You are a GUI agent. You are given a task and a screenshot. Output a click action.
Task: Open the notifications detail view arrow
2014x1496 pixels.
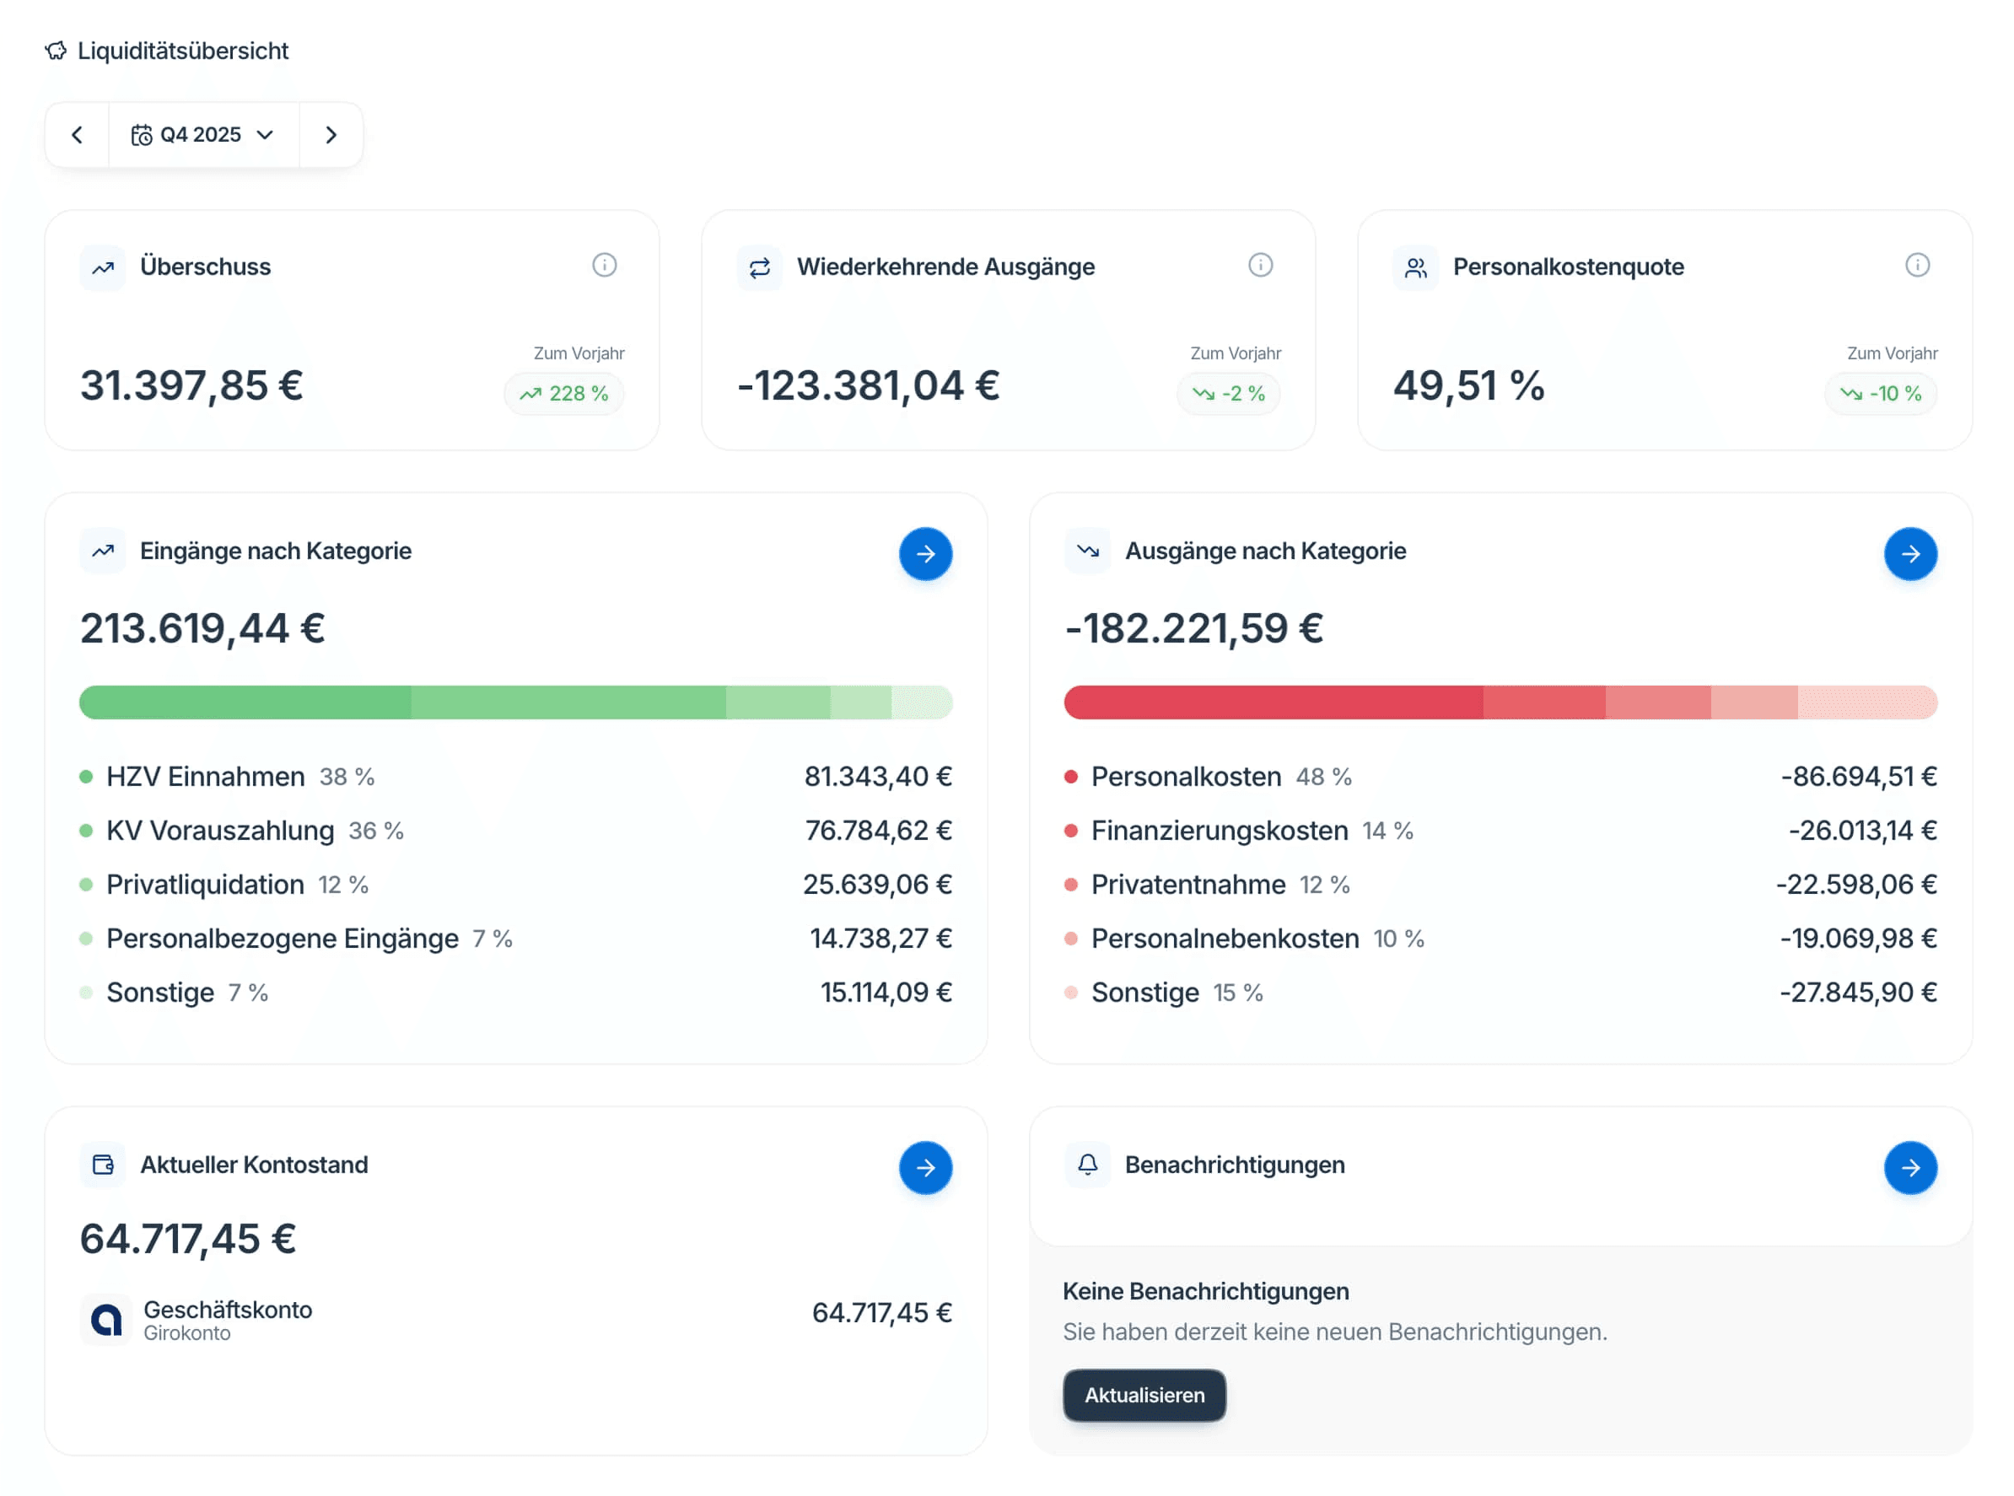1910,1167
